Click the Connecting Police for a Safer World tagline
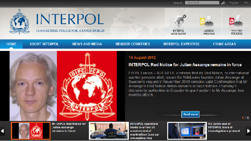The height and width of the screenshot is (141, 251). pyautogui.click(x=70, y=31)
